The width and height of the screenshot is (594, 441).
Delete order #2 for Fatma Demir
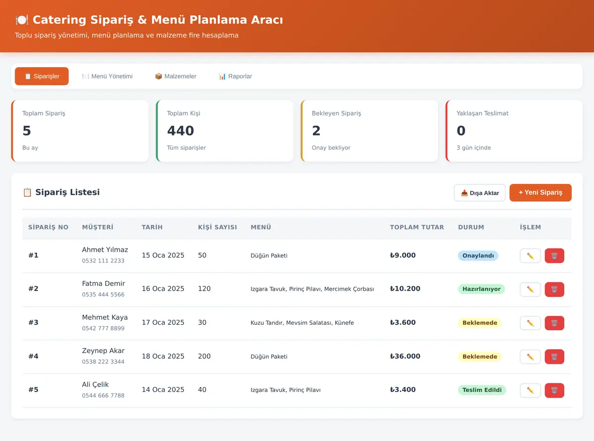[x=554, y=289]
